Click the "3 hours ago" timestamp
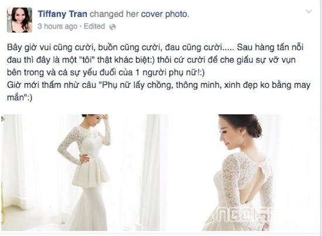Viewport: 322px width, 236px height. 57,26
